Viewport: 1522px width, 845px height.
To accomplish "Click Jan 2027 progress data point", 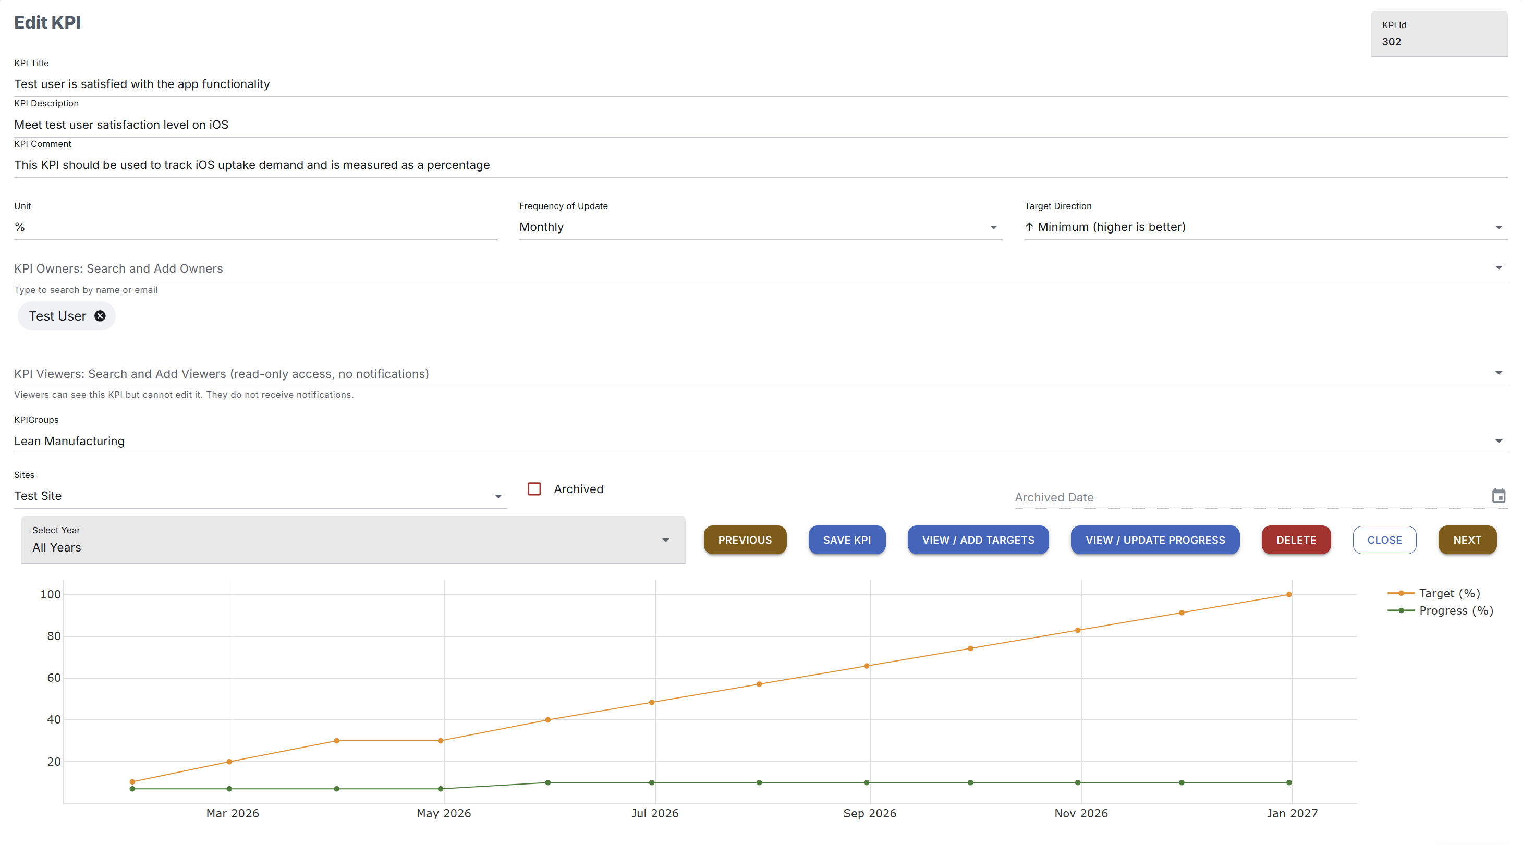I will [1288, 782].
